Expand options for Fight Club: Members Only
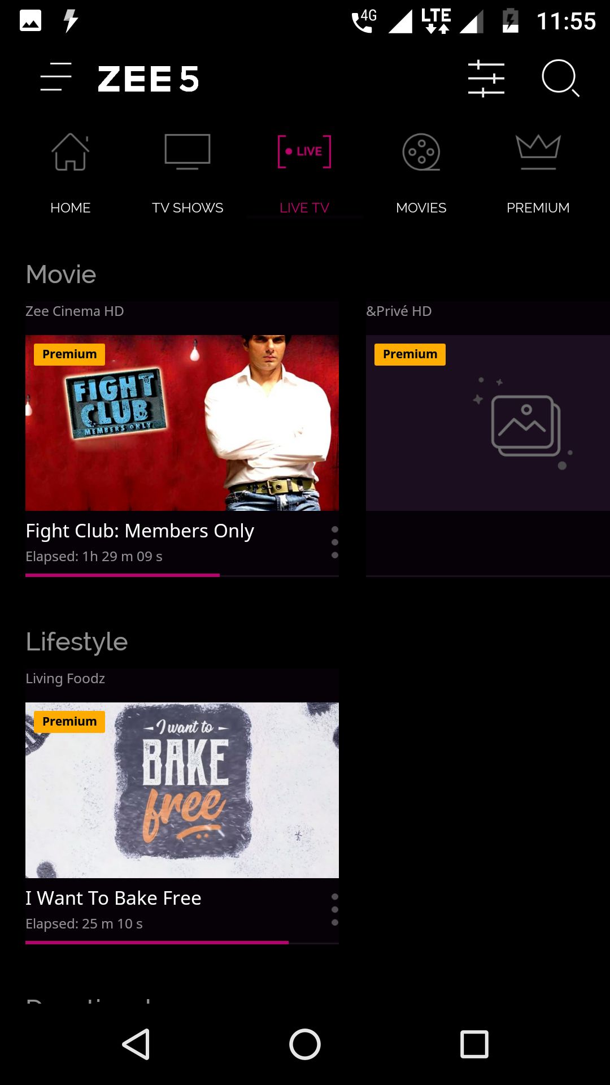 335,542
